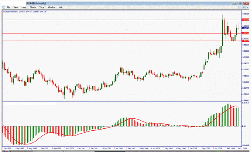The image size is (251, 152).
Task: Click the 0.83210 price axis label
Action: click(245, 45)
